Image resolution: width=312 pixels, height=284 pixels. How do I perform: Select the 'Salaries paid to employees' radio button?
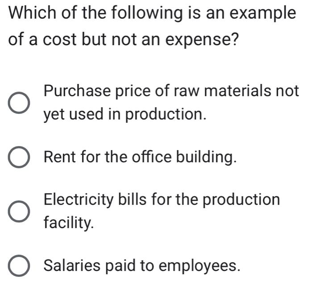pos(19,266)
